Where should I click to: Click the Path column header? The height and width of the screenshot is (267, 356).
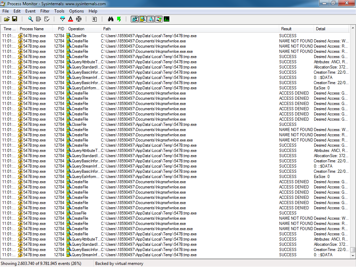pos(190,29)
